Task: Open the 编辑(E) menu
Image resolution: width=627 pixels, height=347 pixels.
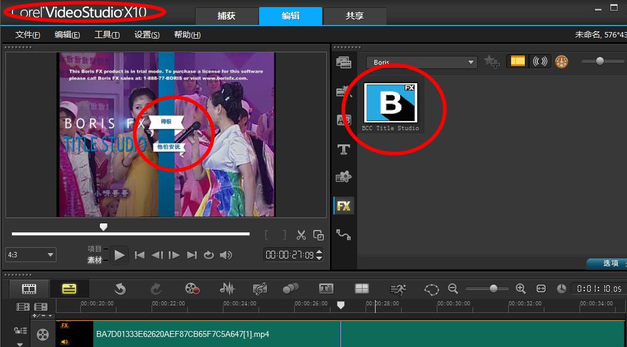Action: click(x=67, y=35)
